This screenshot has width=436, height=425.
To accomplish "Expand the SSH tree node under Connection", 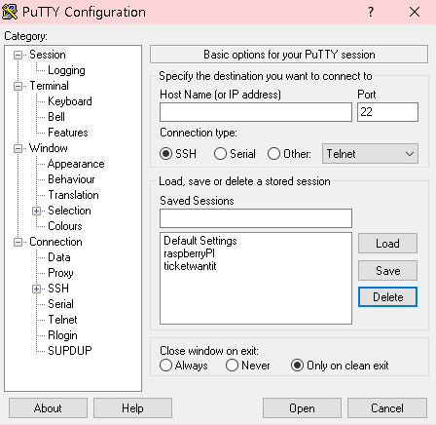I will pos(36,289).
